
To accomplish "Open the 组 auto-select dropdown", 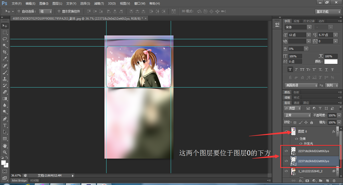I will pos(45,11).
